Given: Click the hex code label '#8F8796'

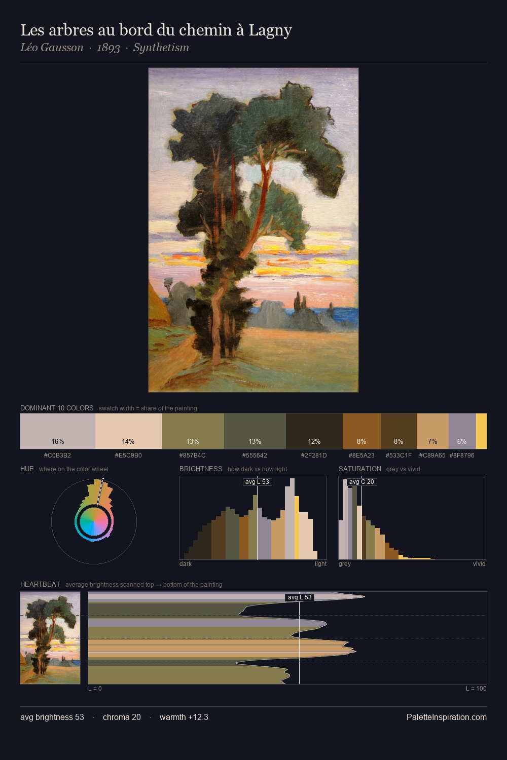Looking at the screenshot, I should click(x=462, y=455).
